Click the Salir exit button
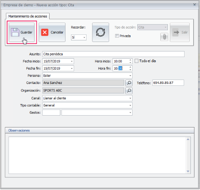This screenshot has width=200, height=190. point(180,32)
